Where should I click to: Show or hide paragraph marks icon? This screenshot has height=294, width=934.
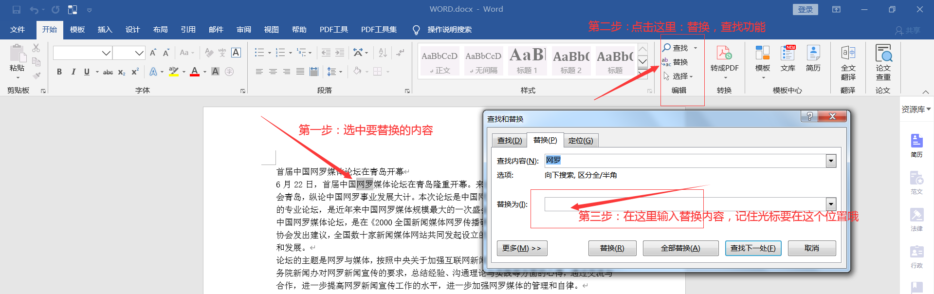pos(400,53)
